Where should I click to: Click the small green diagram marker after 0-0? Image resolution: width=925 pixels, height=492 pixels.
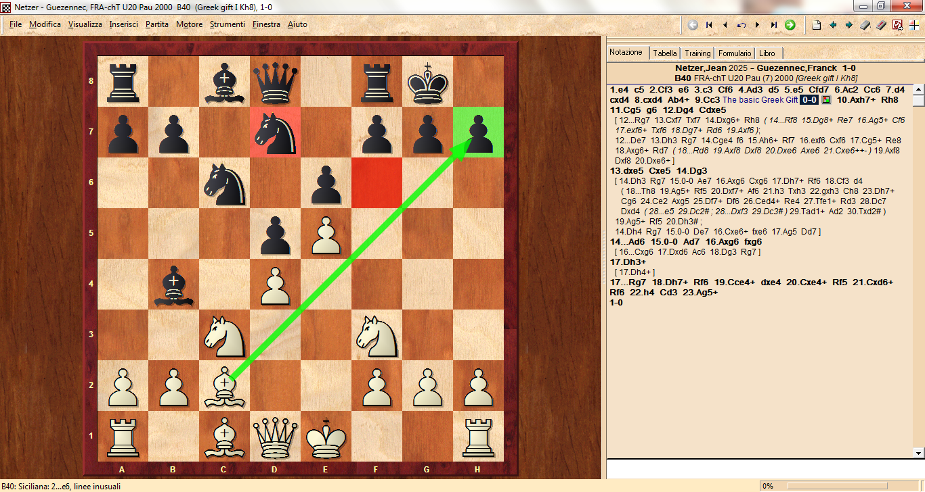coord(825,100)
